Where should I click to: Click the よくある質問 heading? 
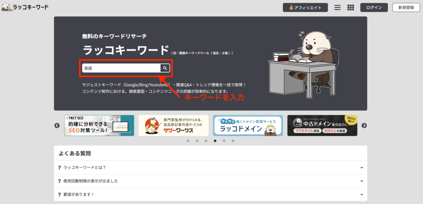pos(75,154)
